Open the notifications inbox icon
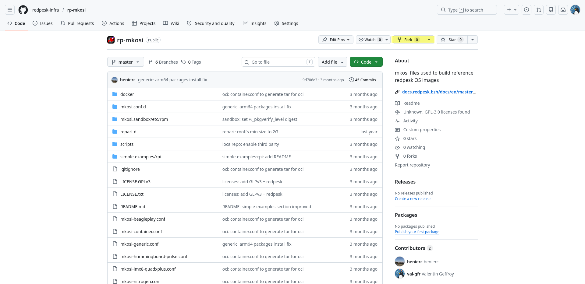 tap(563, 10)
